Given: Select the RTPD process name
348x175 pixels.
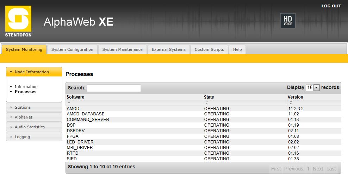Looking at the screenshot, I should click(x=73, y=153).
